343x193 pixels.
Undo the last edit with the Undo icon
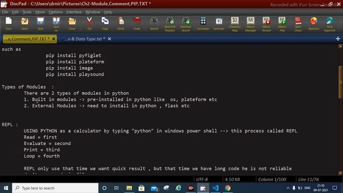coord(137,24)
